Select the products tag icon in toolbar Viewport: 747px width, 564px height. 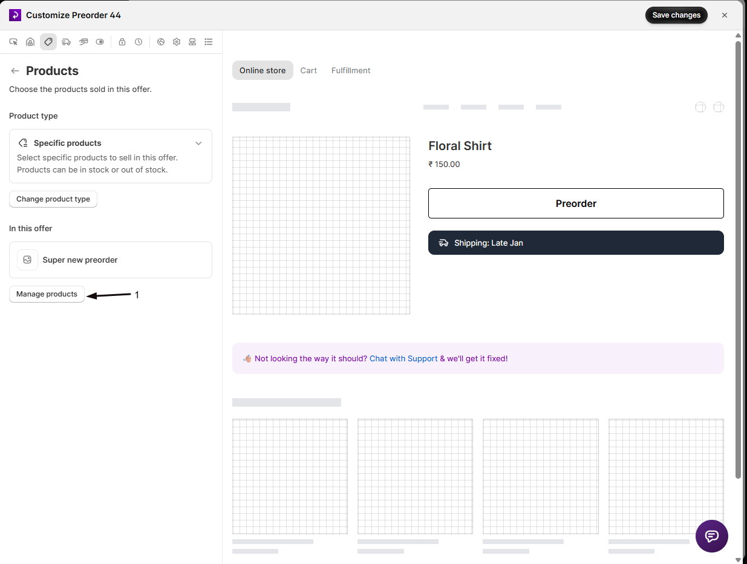[x=48, y=42]
